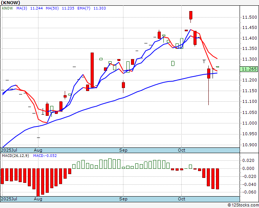
Task: Click the 11.100 price axis label
Action: (249, 101)
